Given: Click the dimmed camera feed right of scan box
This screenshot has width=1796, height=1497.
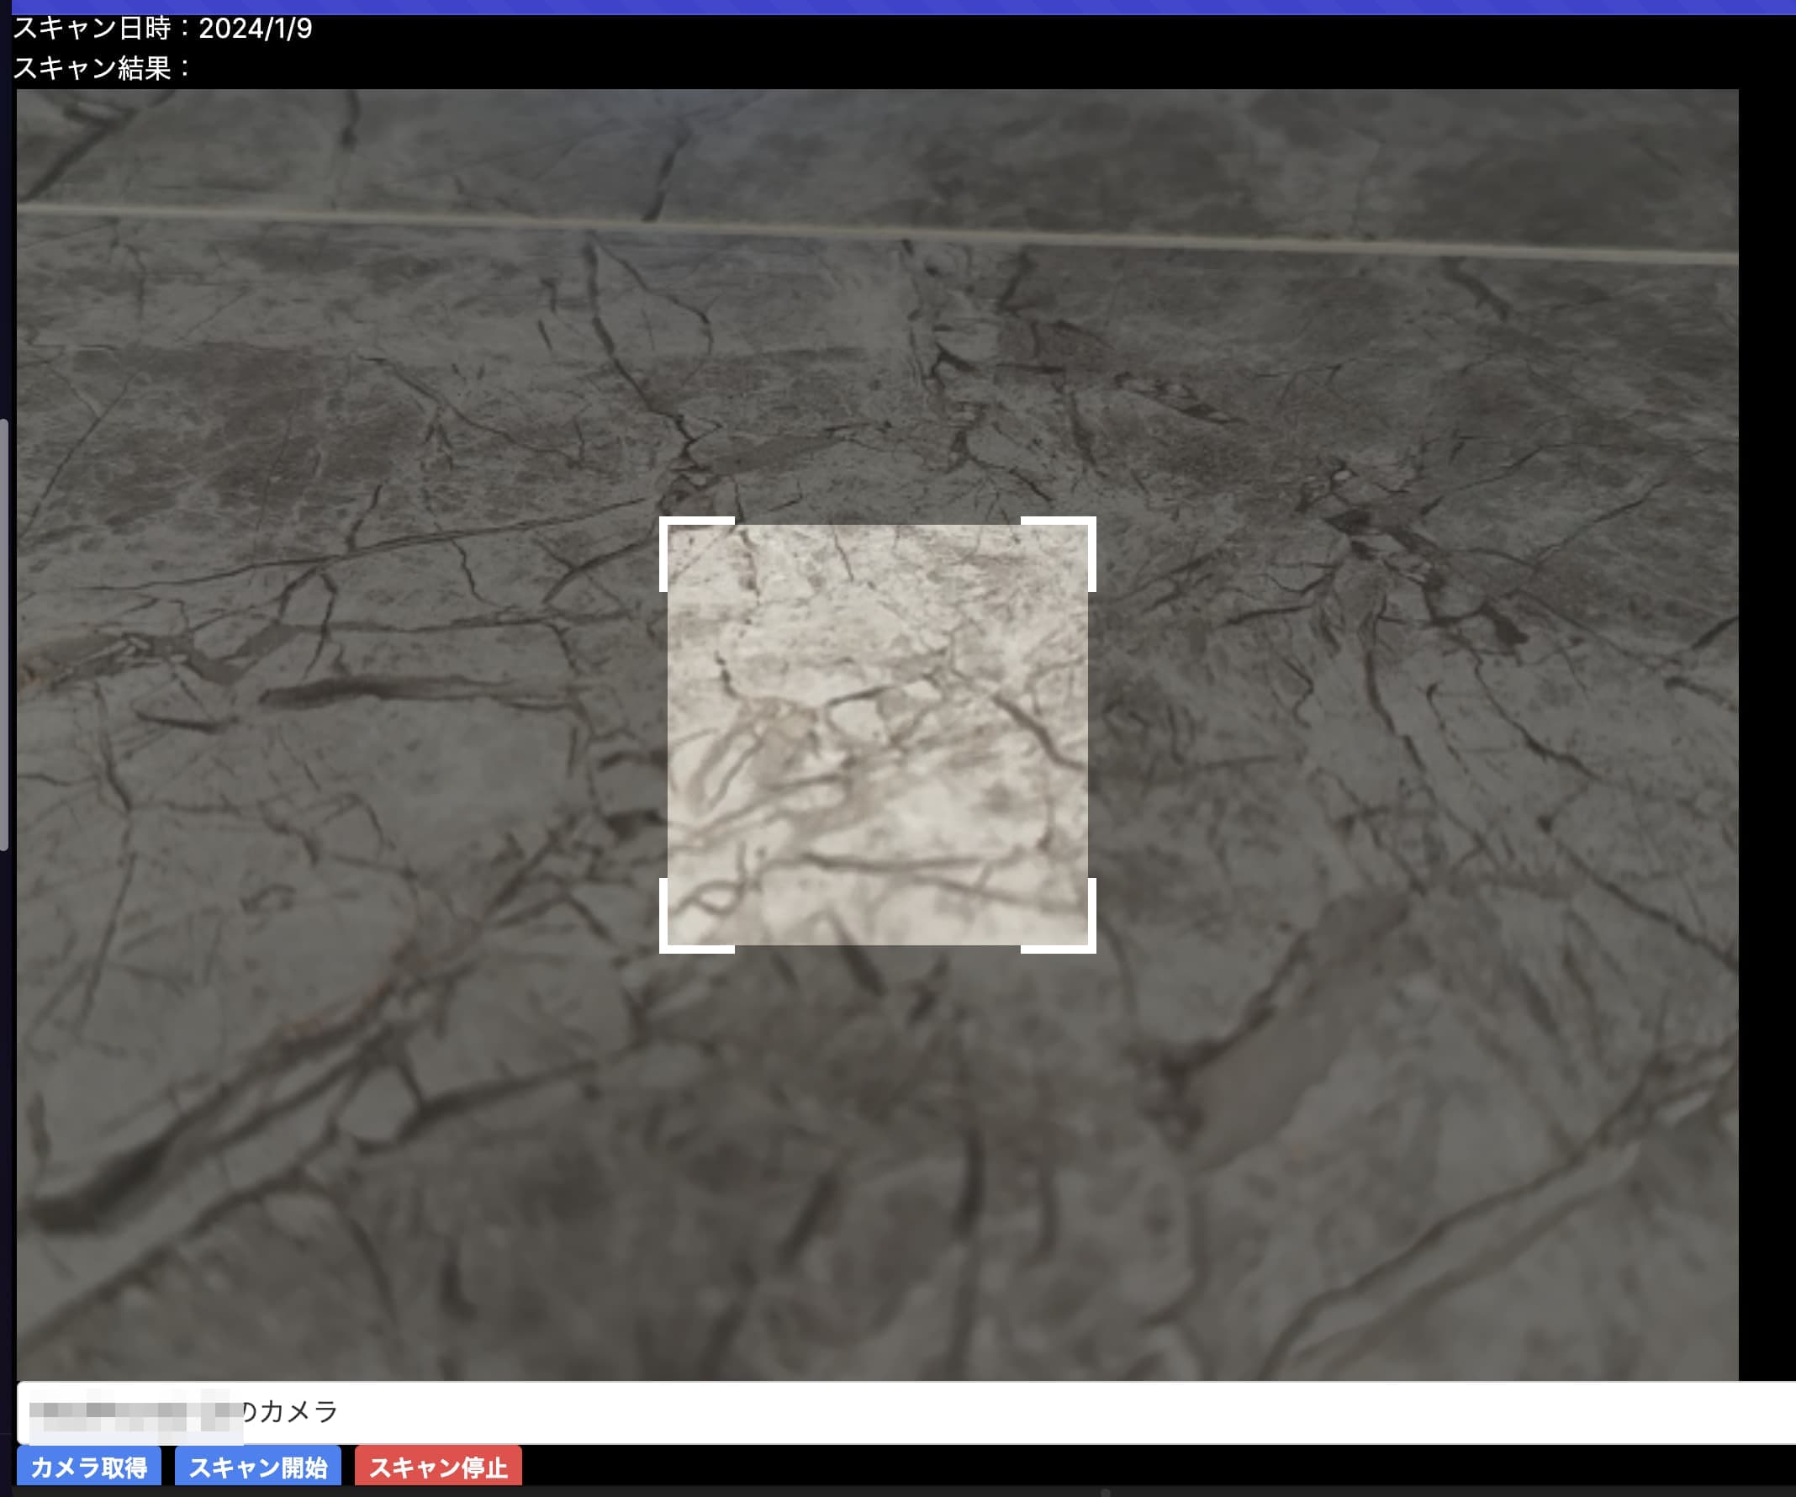Looking at the screenshot, I should [x=1411, y=736].
